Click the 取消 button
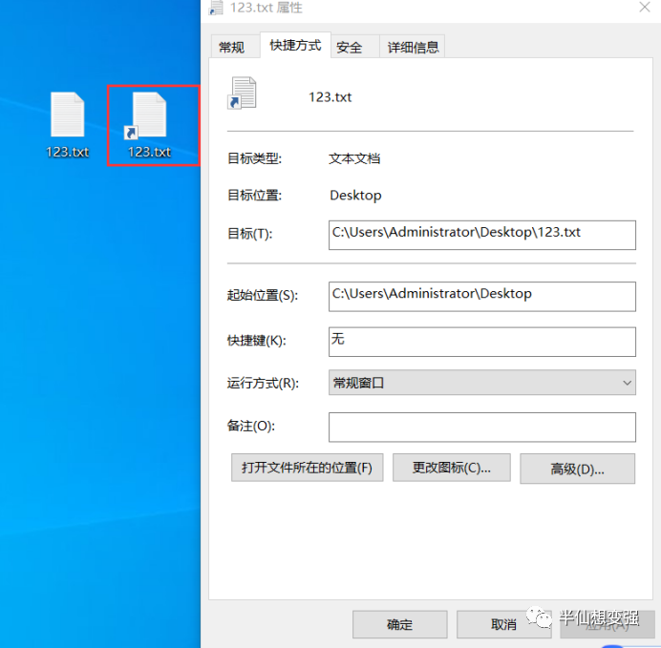 pyautogui.click(x=503, y=624)
